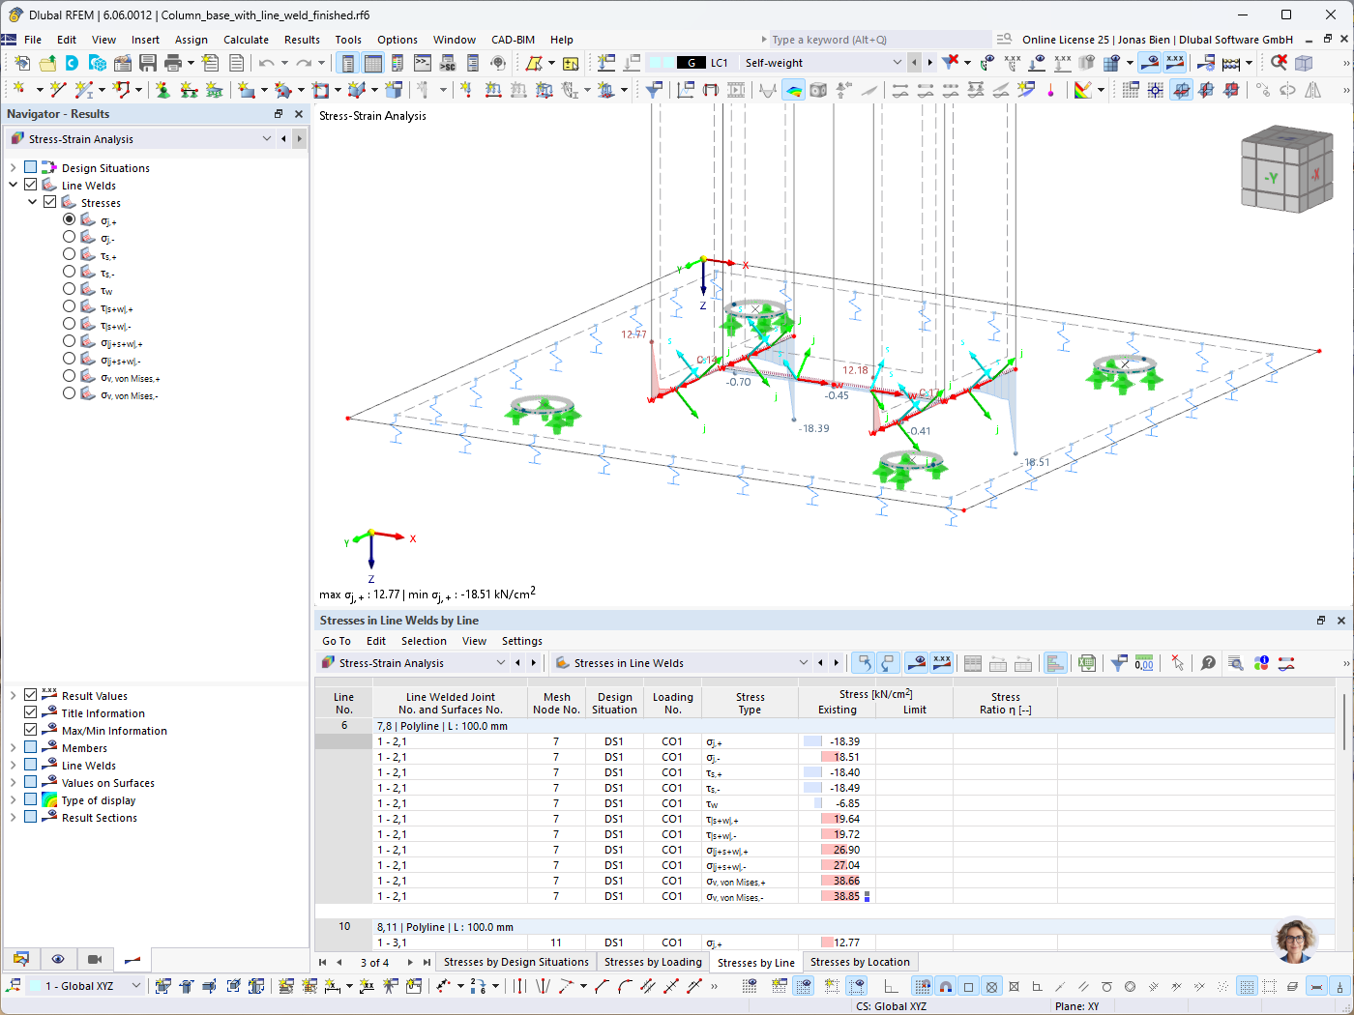Switch to the Stresses by Location tab
1354x1015 pixels.
coord(860,961)
